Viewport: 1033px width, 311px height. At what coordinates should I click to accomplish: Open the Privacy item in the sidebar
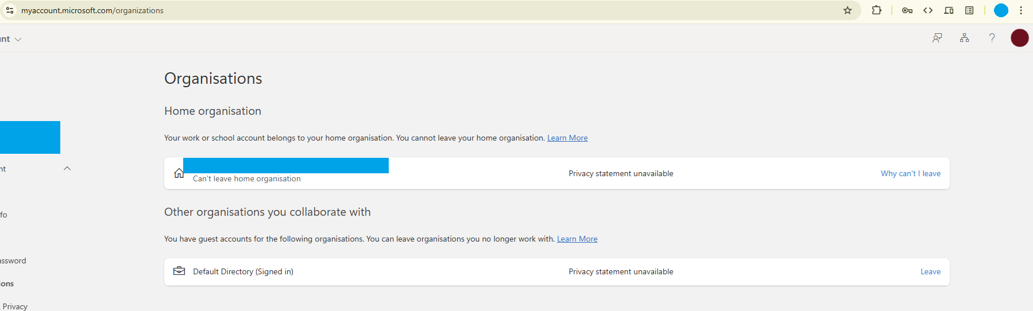[15, 306]
